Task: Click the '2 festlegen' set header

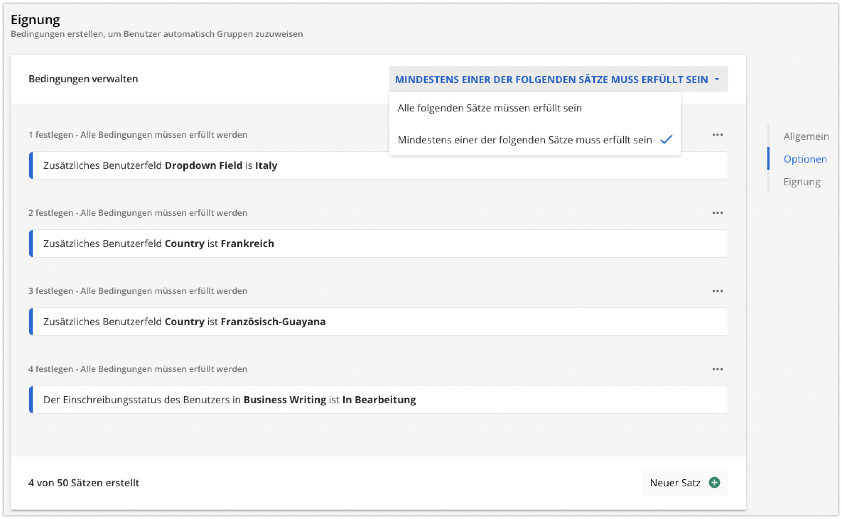Action: (x=138, y=213)
